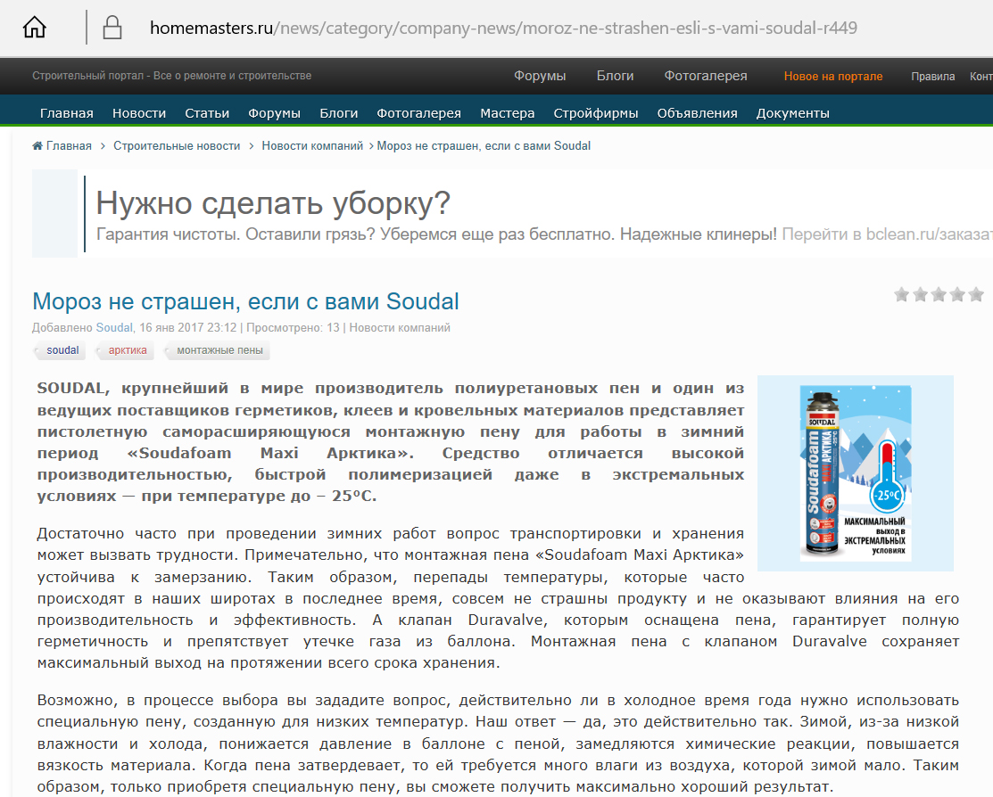Viewport: 993px width, 797px height.
Task: Open Документы in the blue navigation bar
Action: point(793,113)
